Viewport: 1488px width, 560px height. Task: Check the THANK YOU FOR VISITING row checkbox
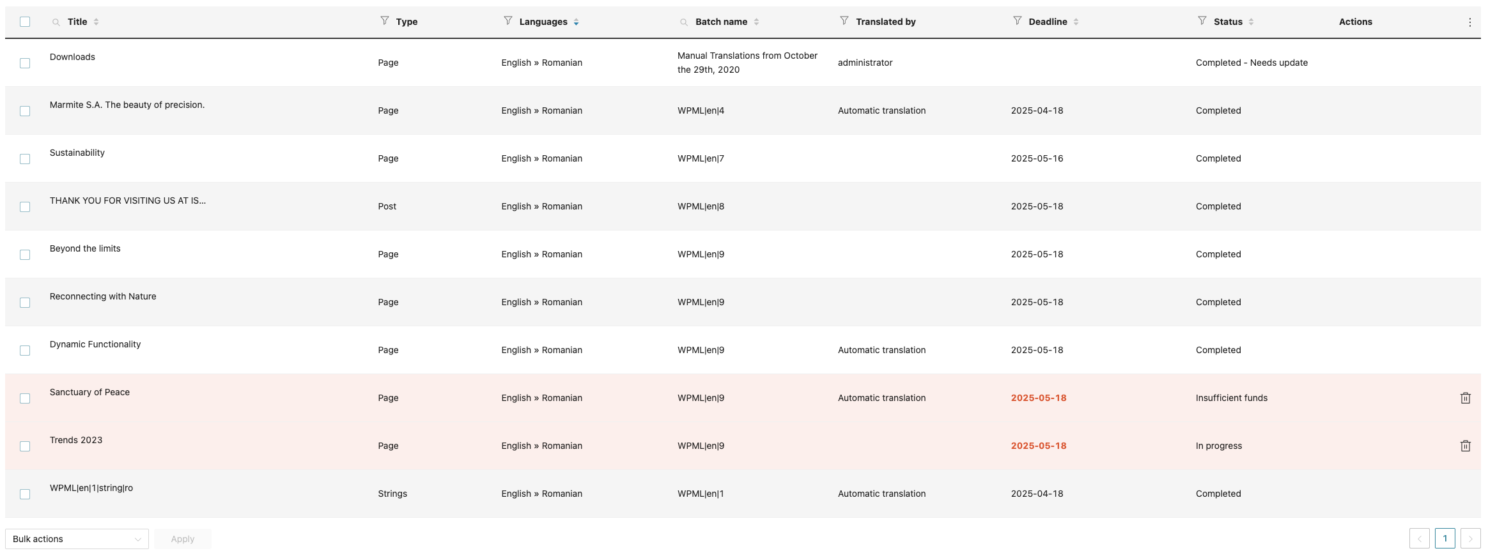coord(25,207)
